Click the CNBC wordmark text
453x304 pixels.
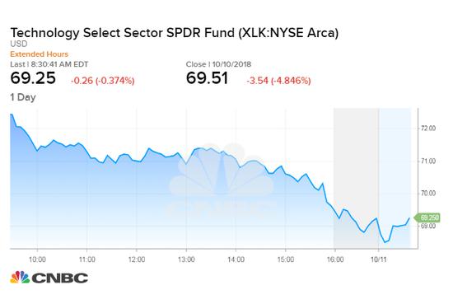pos(60,278)
